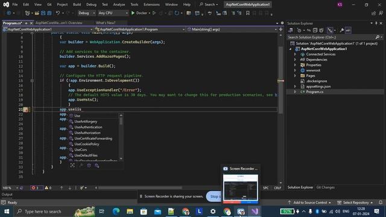
Task: Expand the wwwroot folder
Action: pos(295,71)
